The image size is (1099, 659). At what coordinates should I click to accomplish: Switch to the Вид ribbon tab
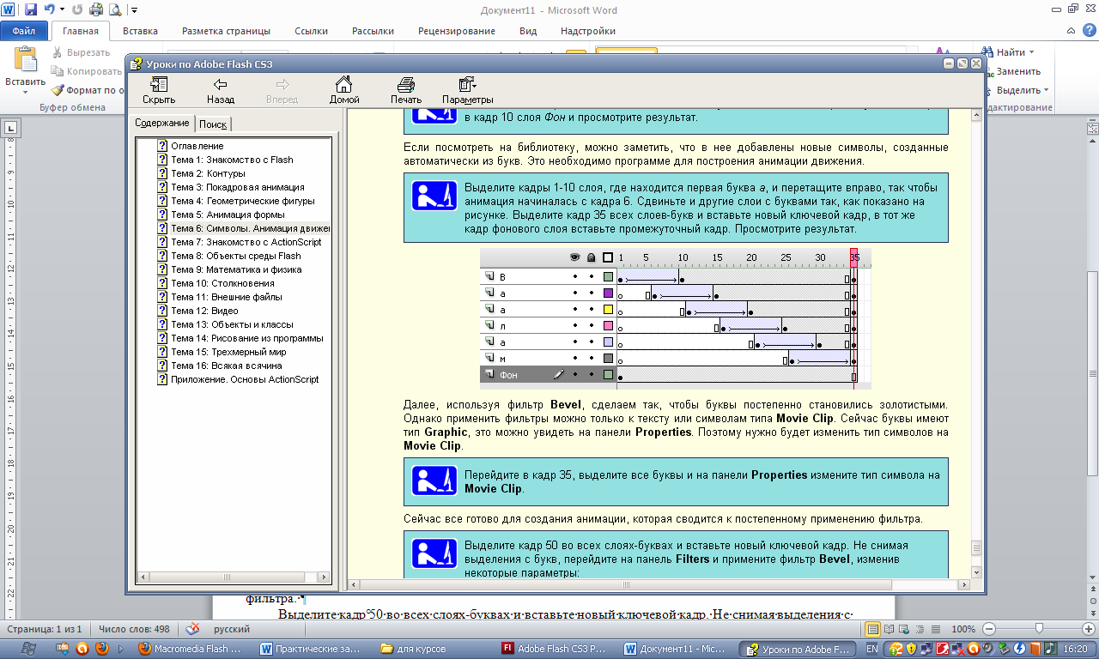coord(528,31)
